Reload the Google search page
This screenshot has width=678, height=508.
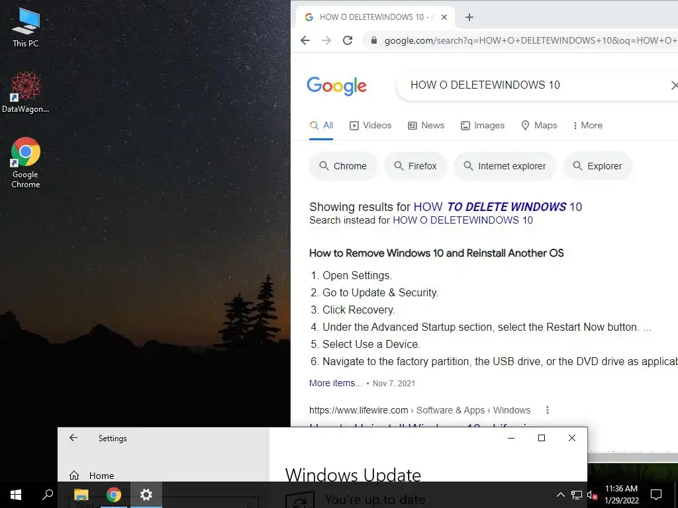pyautogui.click(x=348, y=40)
